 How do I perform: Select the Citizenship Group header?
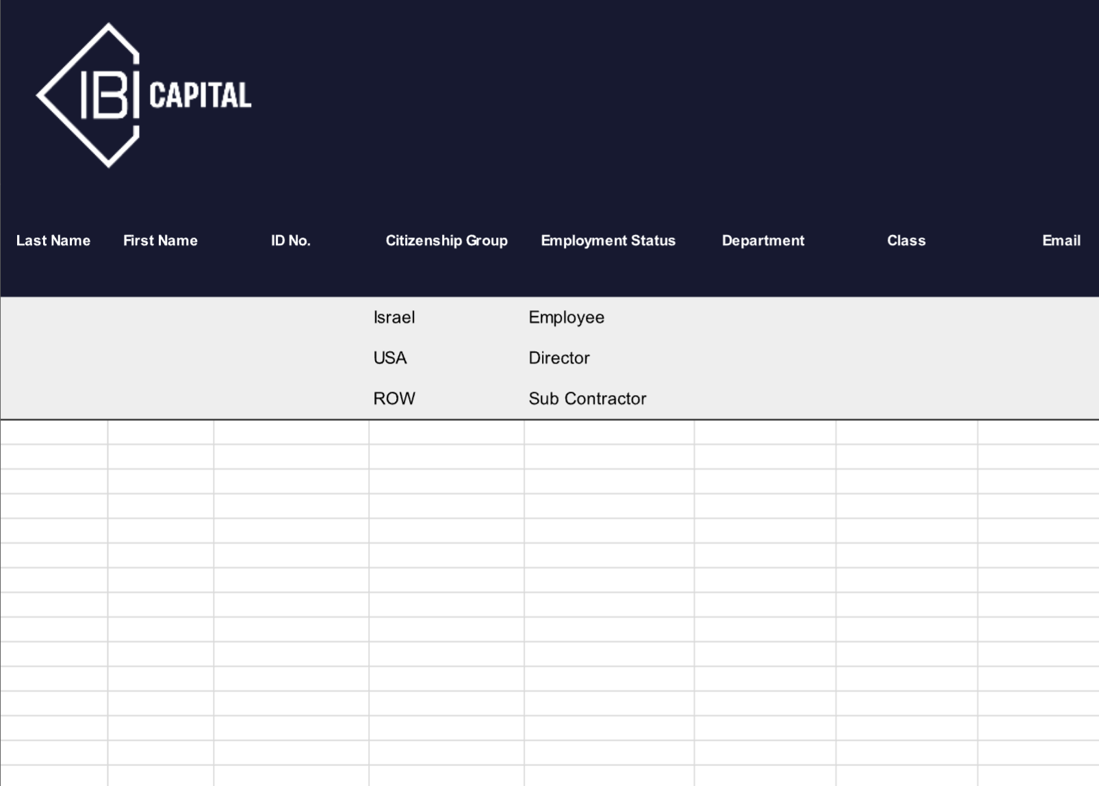click(x=446, y=240)
